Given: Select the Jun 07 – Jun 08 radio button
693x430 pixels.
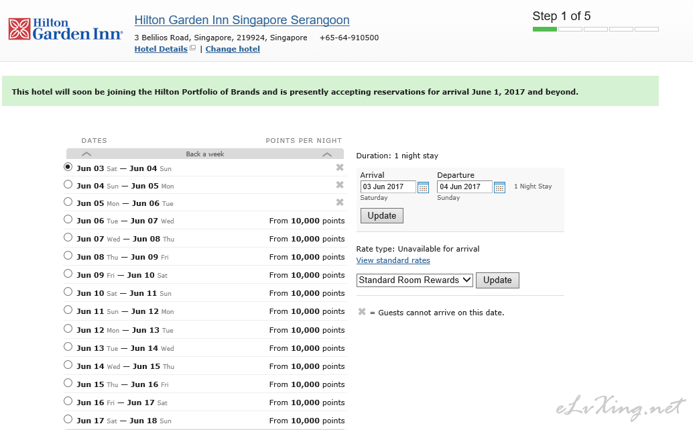Looking at the screenshot, I should click(x=68, y=237).
